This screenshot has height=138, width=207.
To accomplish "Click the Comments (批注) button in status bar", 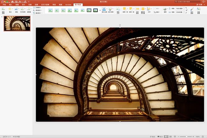I will click(160, 136).
